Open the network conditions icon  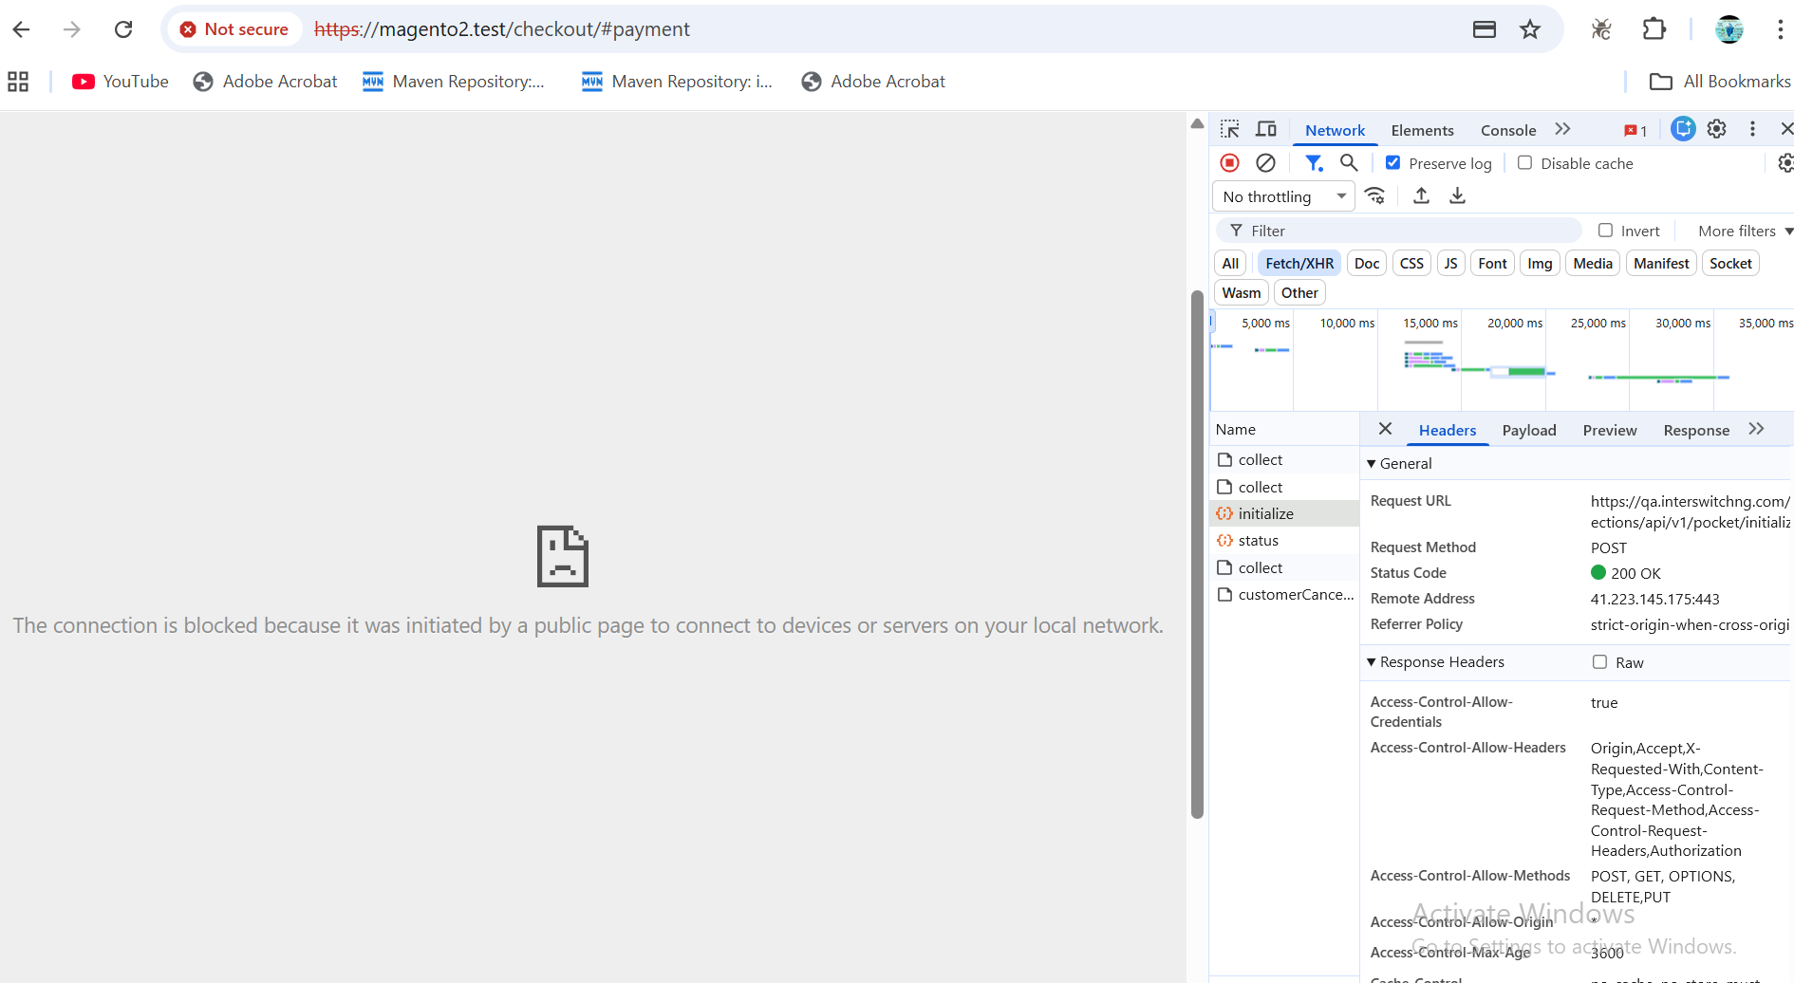(1374, 196)
